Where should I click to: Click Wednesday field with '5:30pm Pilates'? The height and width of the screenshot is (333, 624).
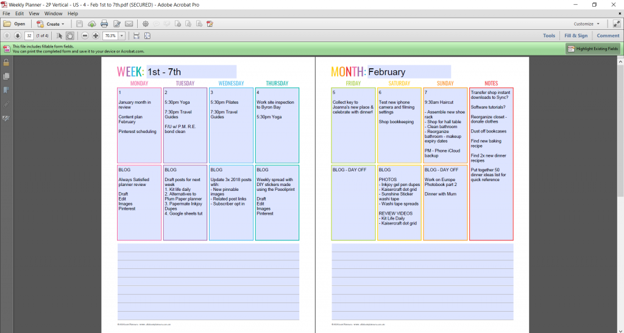pos(231,125)
